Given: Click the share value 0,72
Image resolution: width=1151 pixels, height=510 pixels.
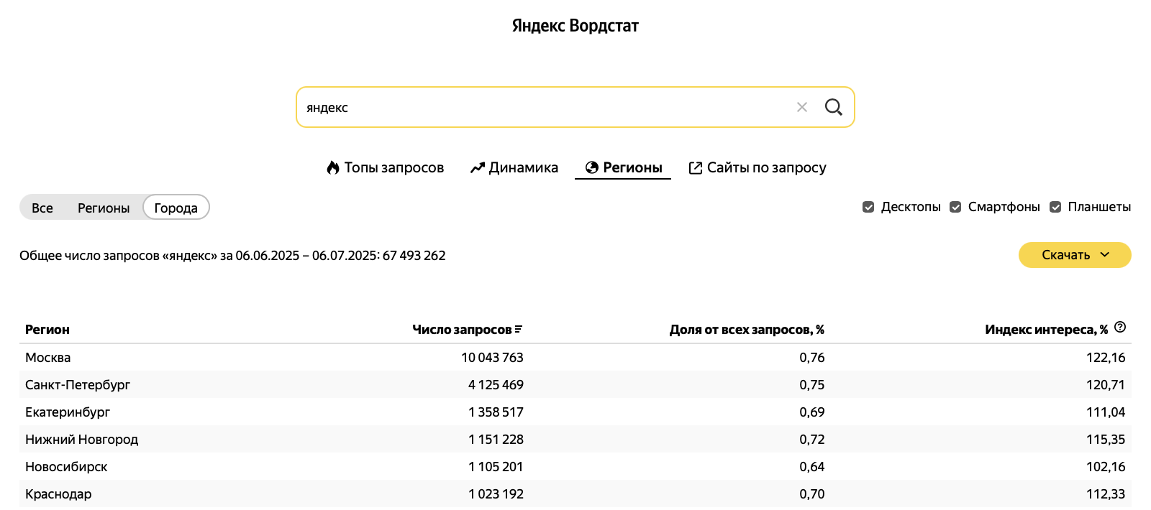Looking at the screenshot, I should point(812,440).
